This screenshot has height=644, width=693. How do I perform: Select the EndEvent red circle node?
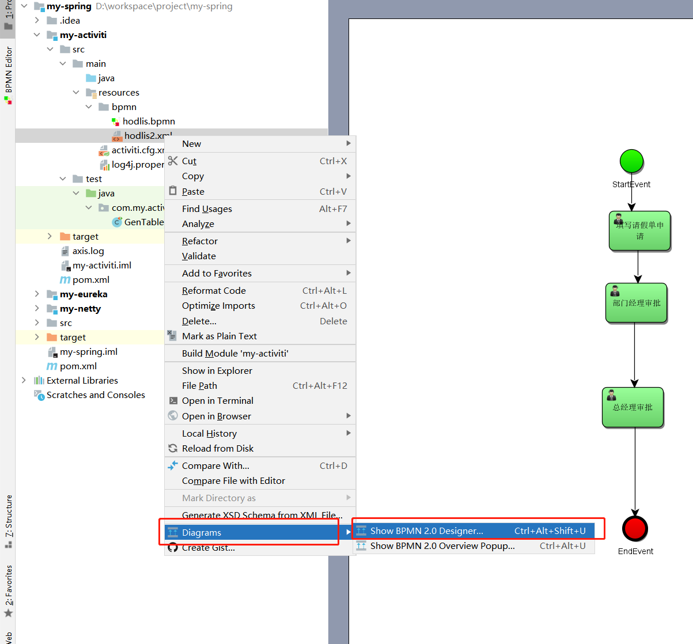(x=635, y=528)
